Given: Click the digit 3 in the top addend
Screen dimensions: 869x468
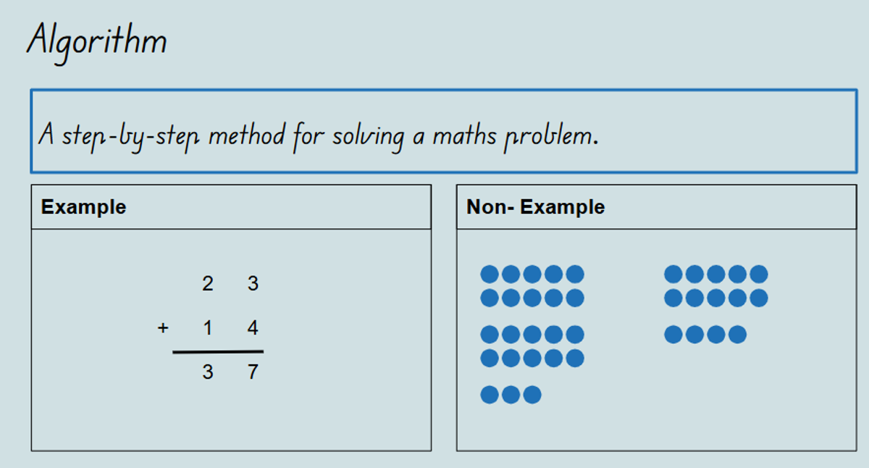Looking at the screenshot, I should (253, 284).
